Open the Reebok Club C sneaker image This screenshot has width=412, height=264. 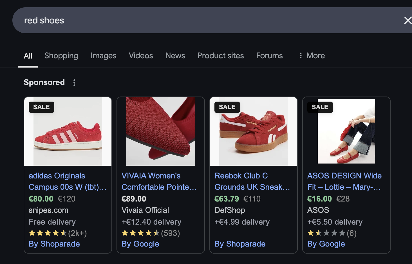tap(254, 131)
